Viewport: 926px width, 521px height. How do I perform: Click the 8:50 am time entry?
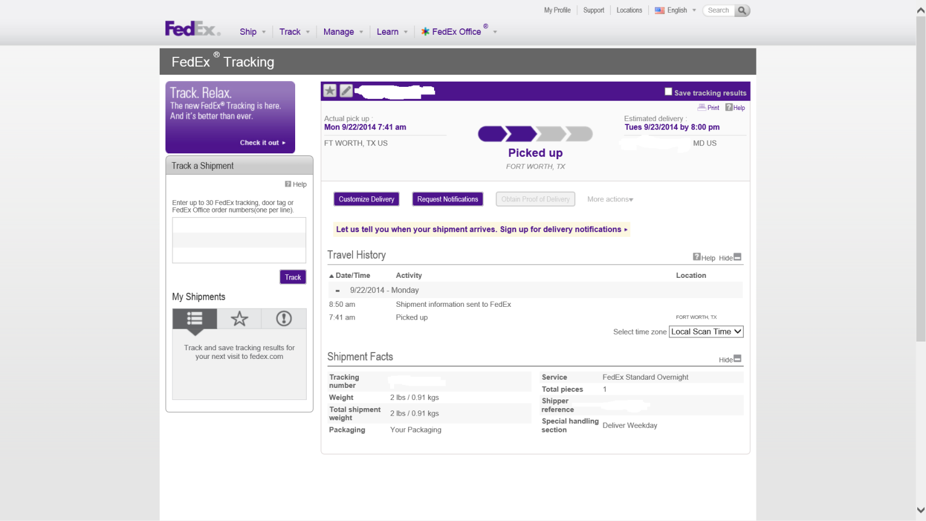[x=342, y=304]
